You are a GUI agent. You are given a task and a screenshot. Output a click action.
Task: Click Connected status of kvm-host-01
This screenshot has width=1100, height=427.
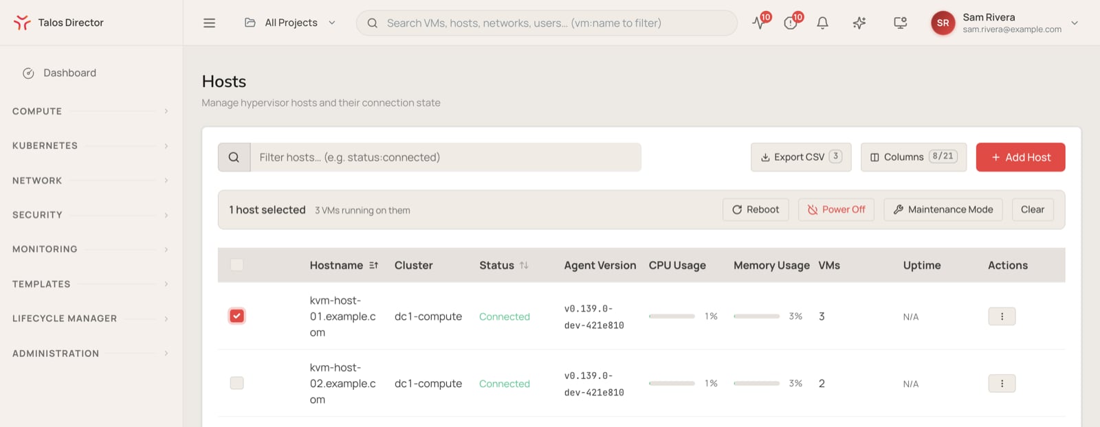505,316
